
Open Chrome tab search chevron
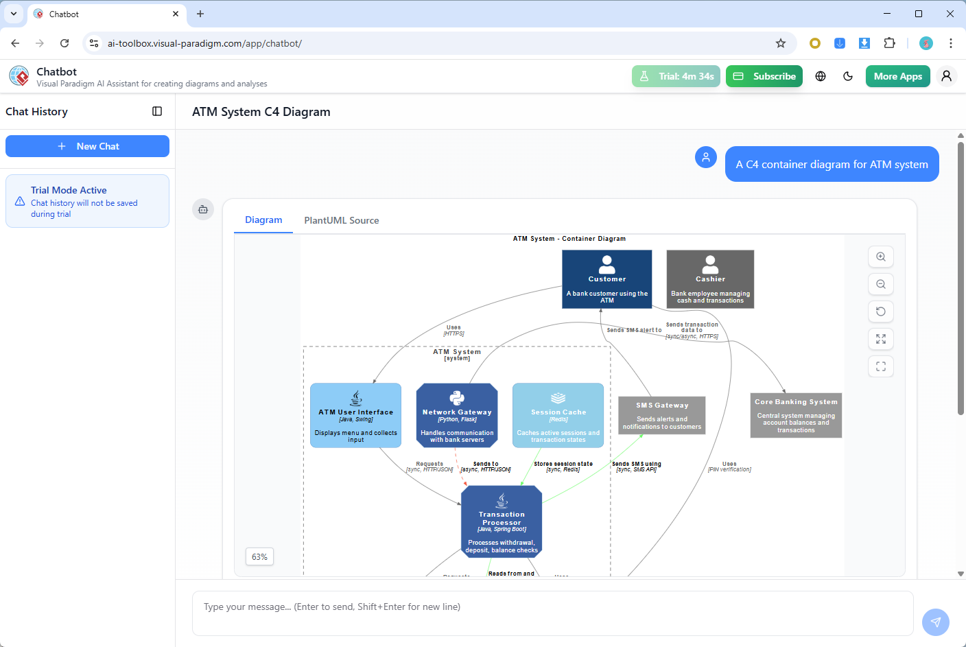[x=14, y=14]
